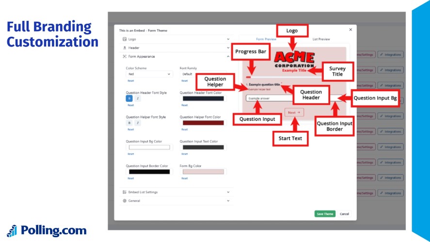Click the Next button in form preview
The width and height of the screenshot is (430, 242).
click(294, 113)
